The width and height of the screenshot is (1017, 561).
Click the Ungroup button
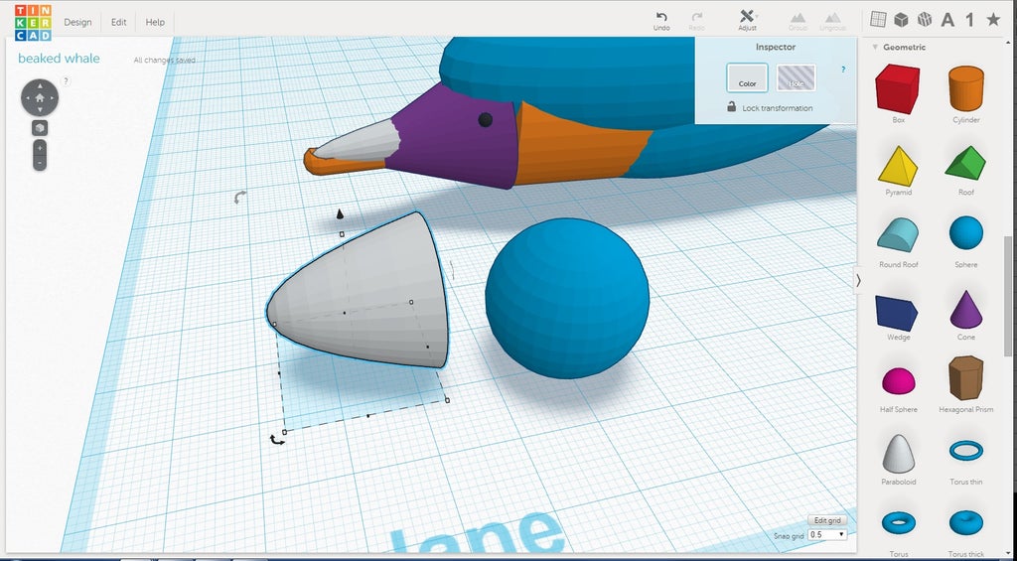pos(833,21)
